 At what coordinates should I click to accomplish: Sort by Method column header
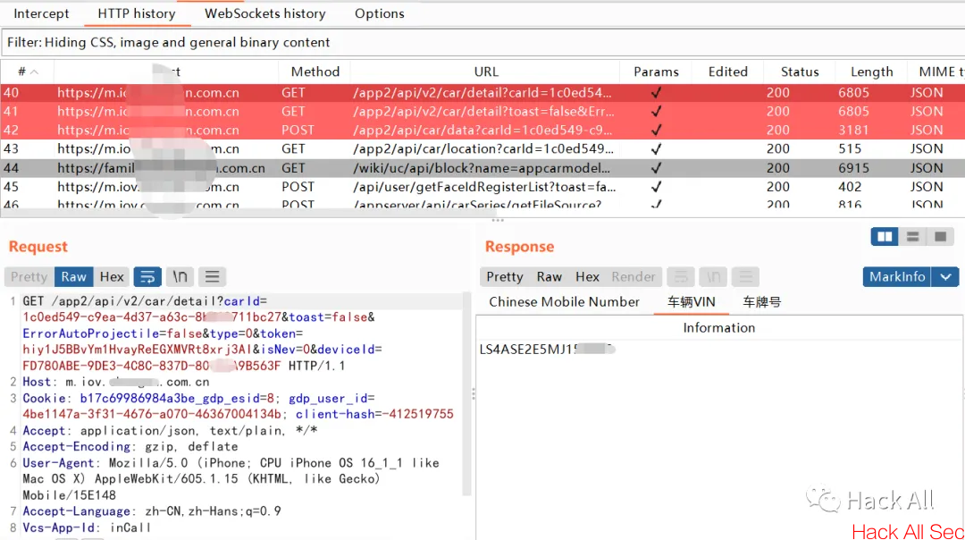pyautogui.click(x=315, y=72)
